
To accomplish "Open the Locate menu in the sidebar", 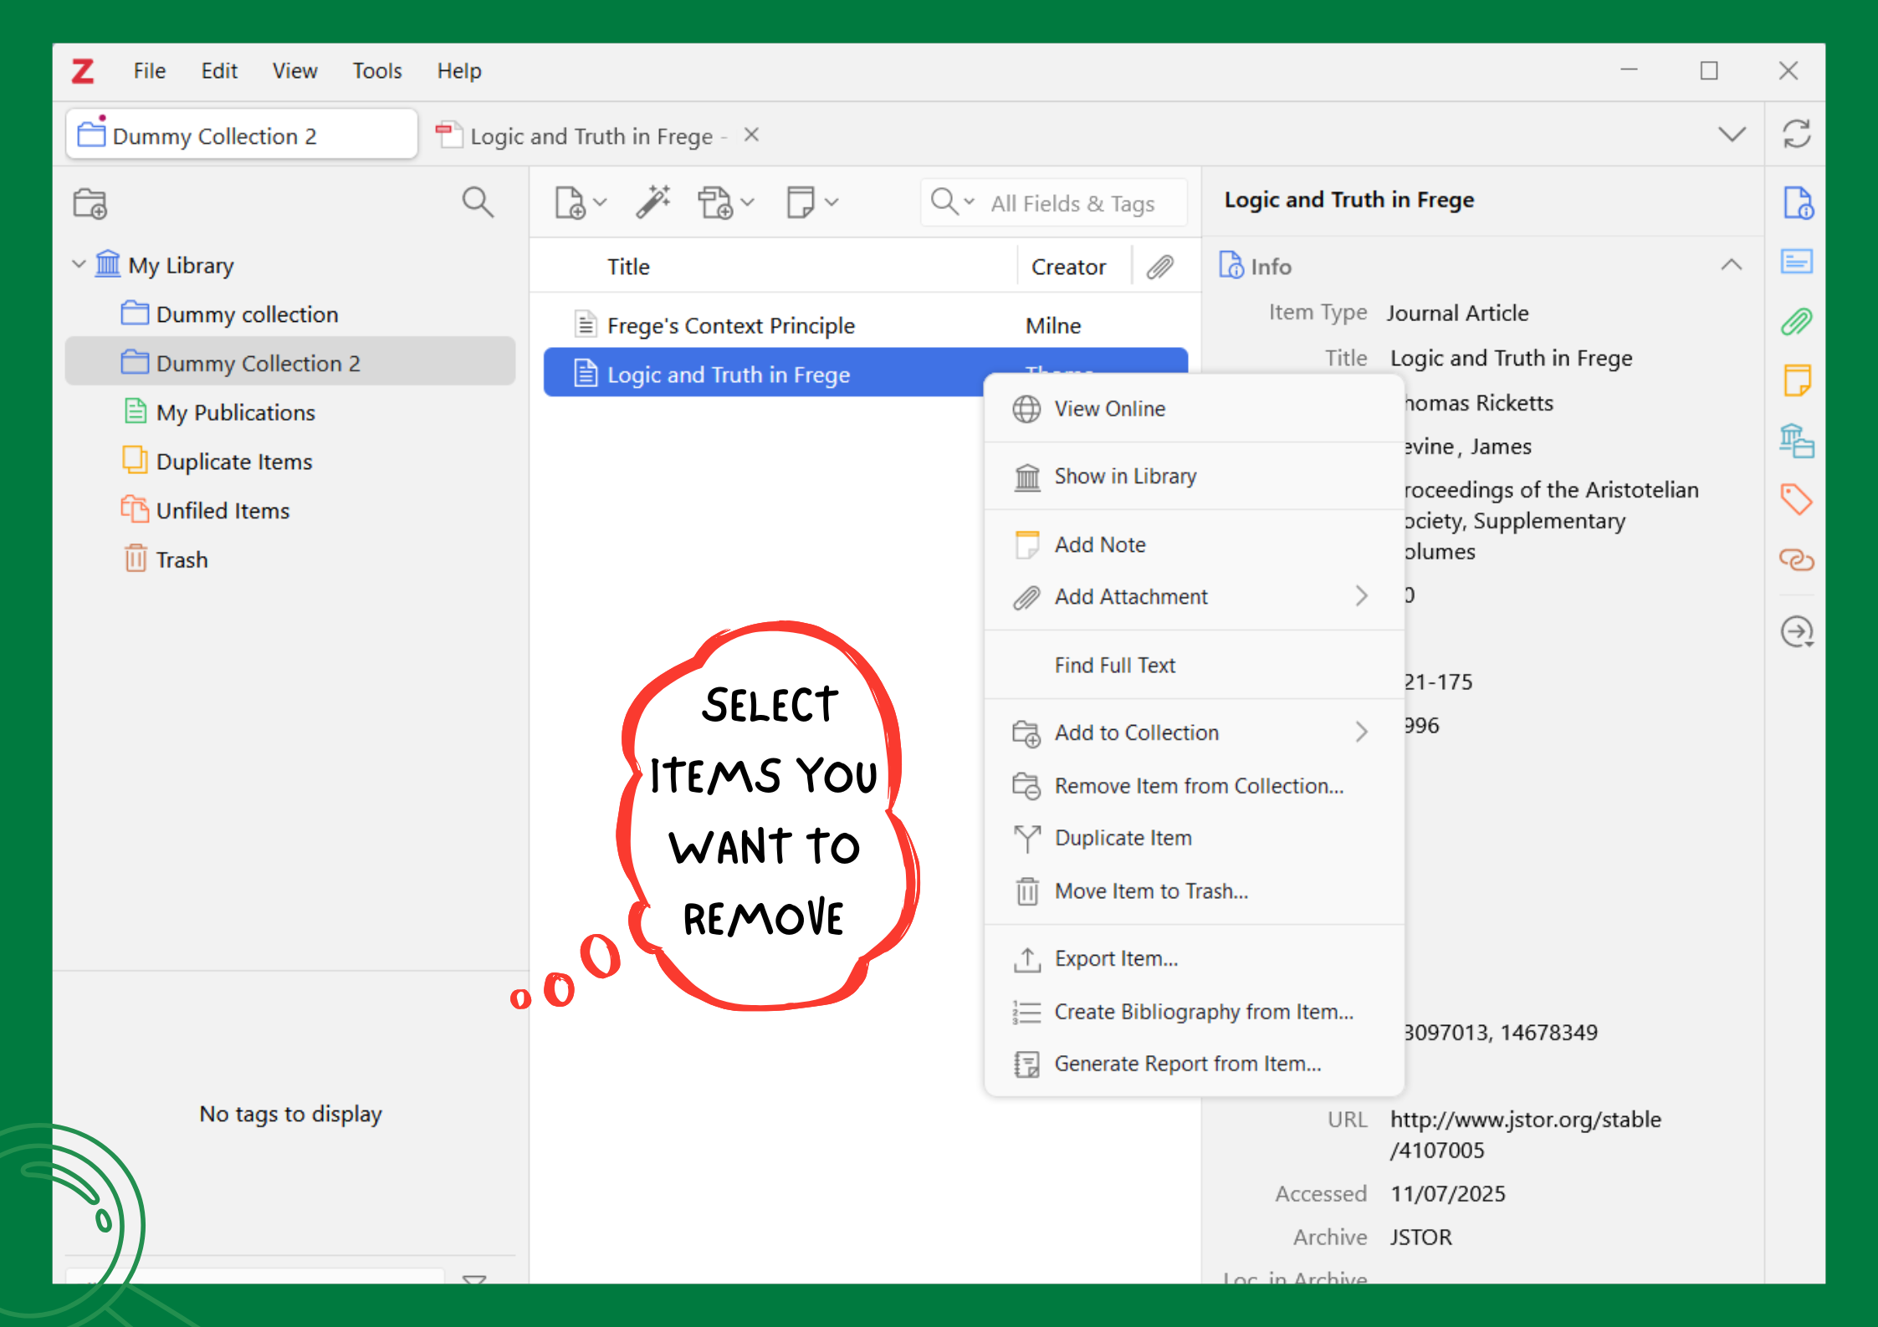I will (x=1797, y=631).
